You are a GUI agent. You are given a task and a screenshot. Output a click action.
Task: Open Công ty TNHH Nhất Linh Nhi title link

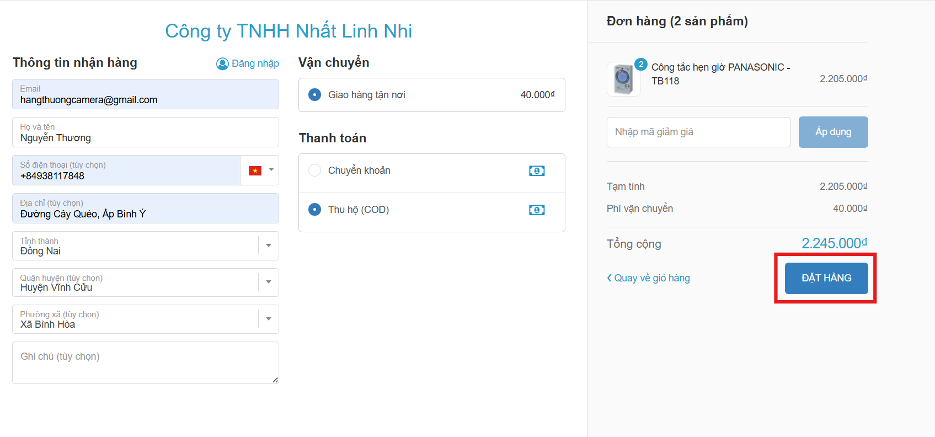click(x=288, y=31)
